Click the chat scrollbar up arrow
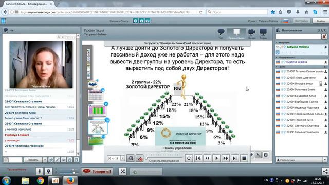This screenshot has height=185, width=329. coord(78,36)
